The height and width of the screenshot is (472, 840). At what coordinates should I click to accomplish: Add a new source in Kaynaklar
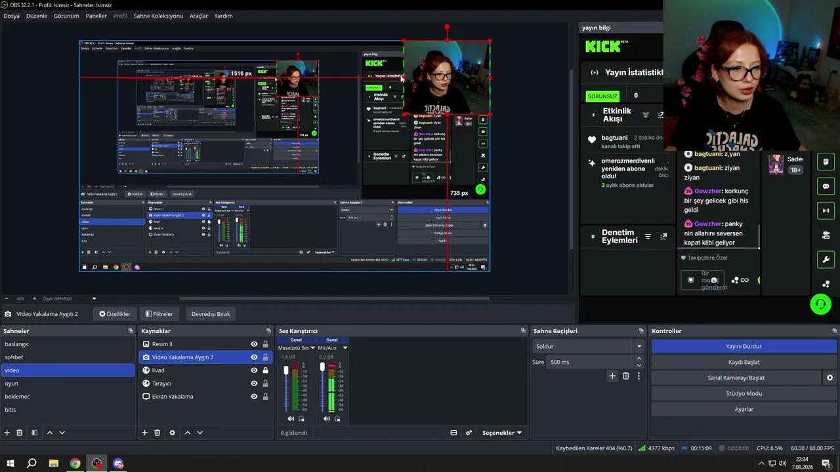click(145, 433)
